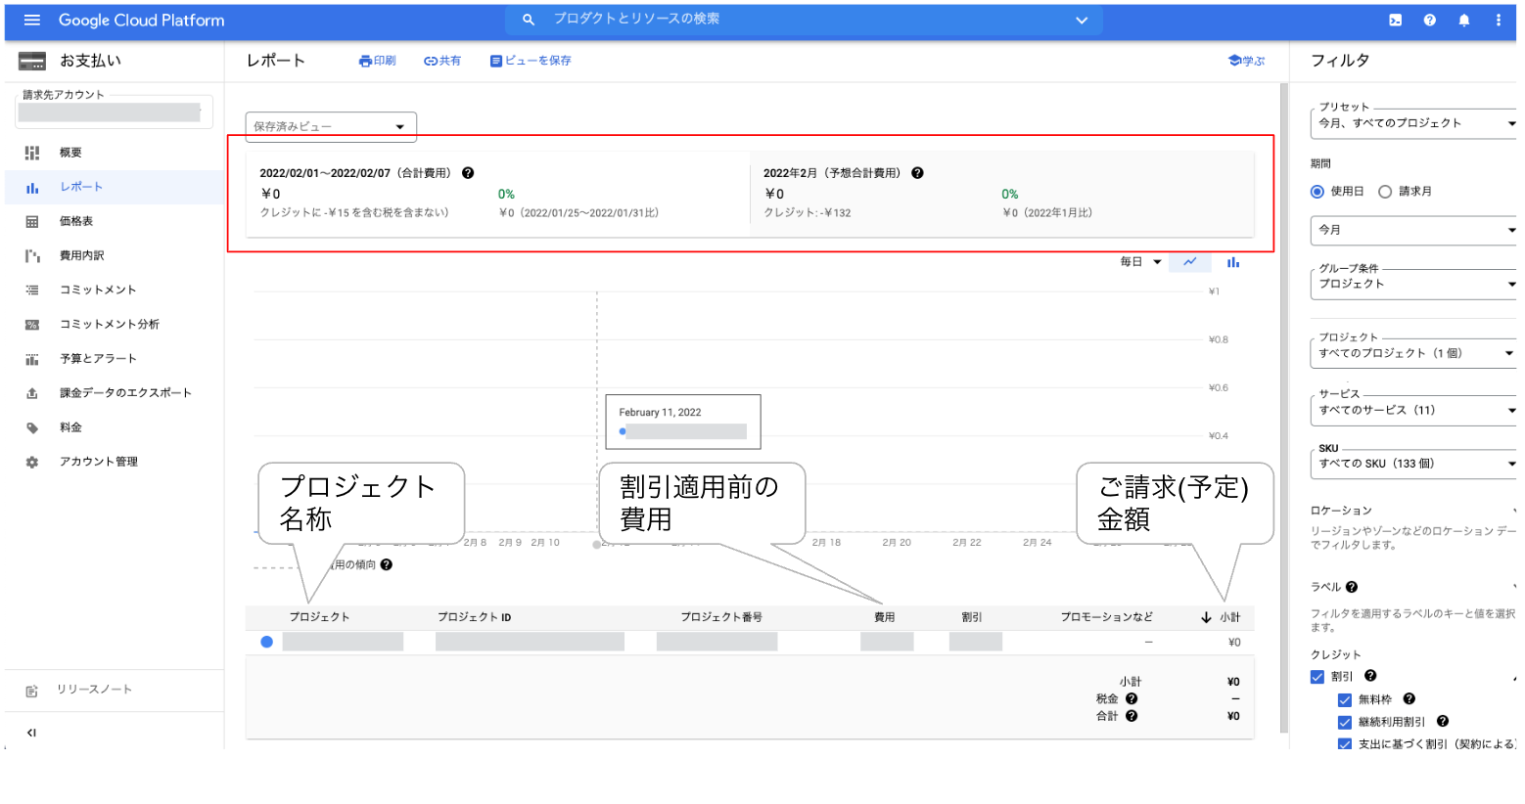Click help icon next to 税金
Screen dimensions: 1525x804
(1132, 698)
